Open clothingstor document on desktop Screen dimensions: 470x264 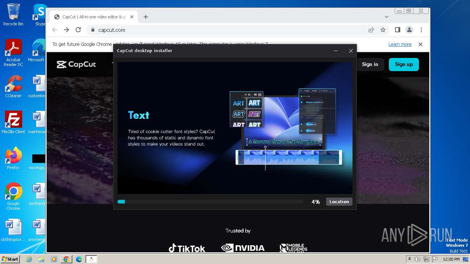tap(13, 230)
